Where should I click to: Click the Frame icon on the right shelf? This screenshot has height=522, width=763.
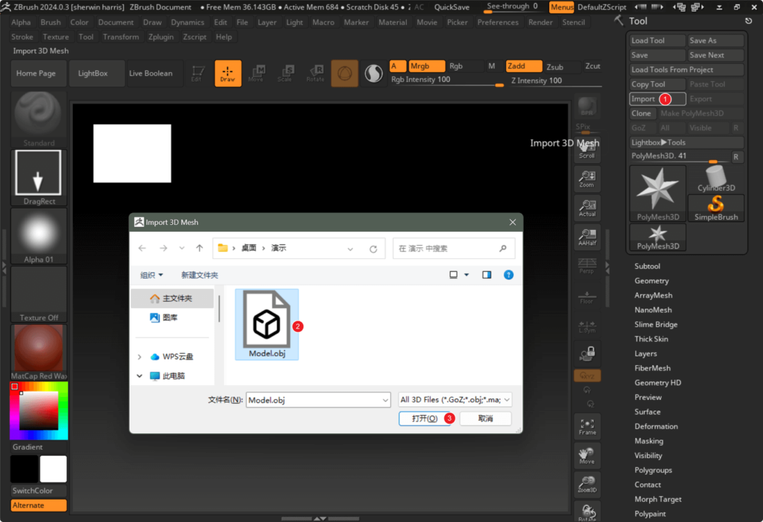point(587,424)
